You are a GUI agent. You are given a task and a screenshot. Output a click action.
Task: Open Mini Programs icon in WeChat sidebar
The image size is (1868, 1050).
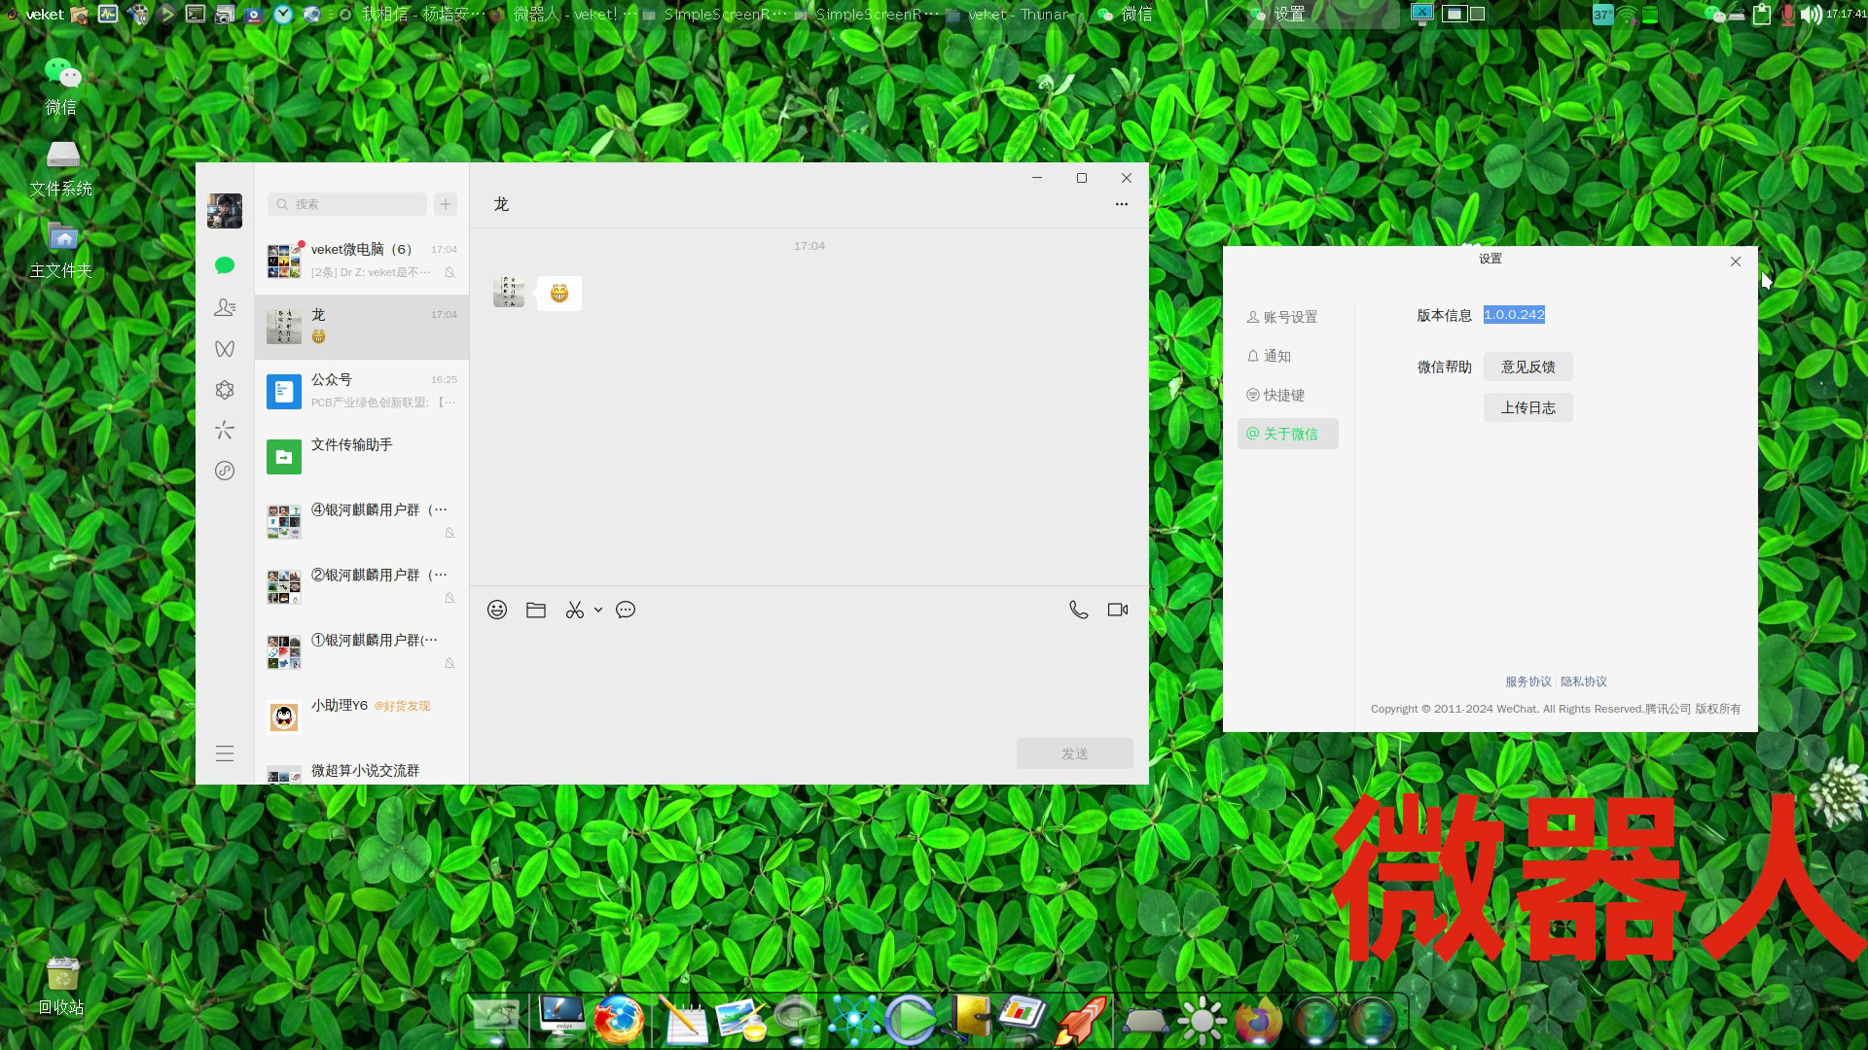[x=225, y=471]
